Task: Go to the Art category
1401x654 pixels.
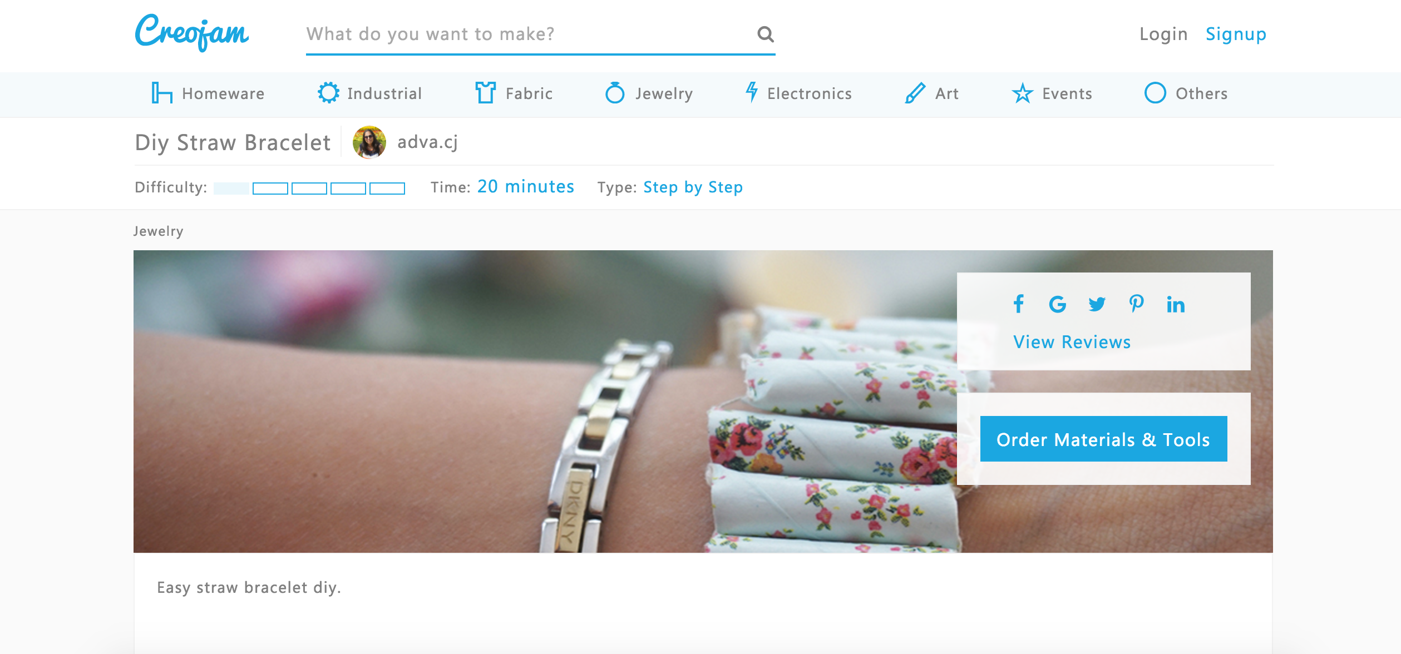Action: coord(931,93)
